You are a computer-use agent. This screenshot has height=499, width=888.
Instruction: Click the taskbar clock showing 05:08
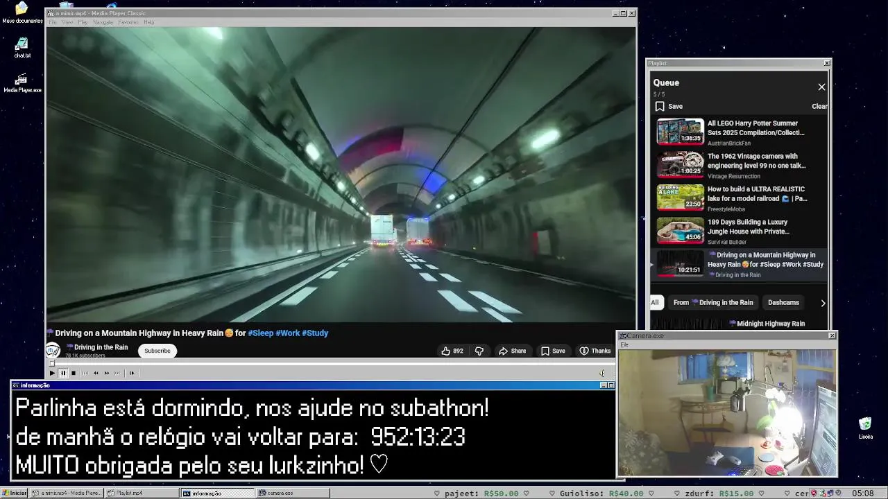(x=862, y=493)
